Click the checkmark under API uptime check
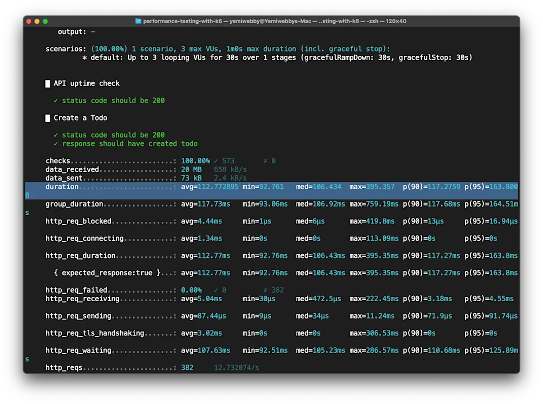 (x=56, y=101)
